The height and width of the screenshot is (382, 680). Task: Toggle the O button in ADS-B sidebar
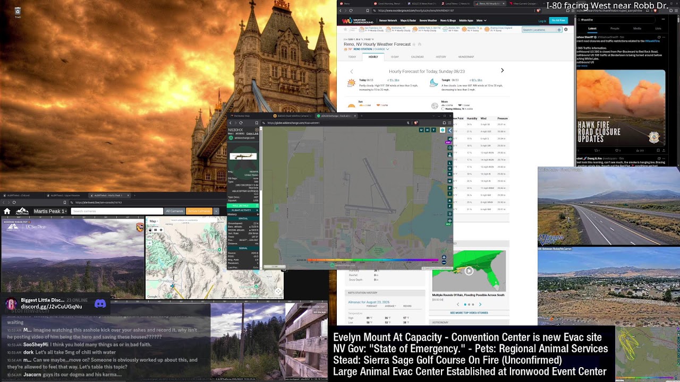click(450, 169)
